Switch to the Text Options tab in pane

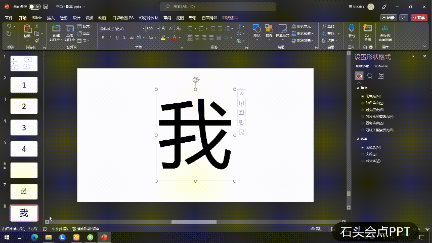[x=381, y=66]
